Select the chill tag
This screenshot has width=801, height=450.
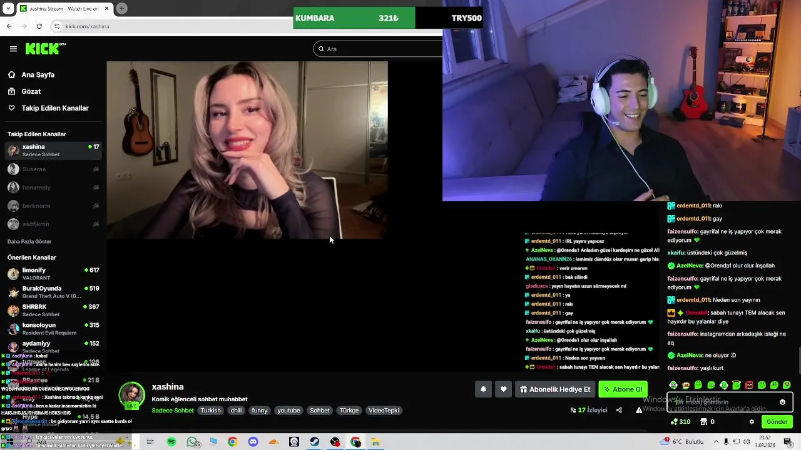[x=236, y=411]
